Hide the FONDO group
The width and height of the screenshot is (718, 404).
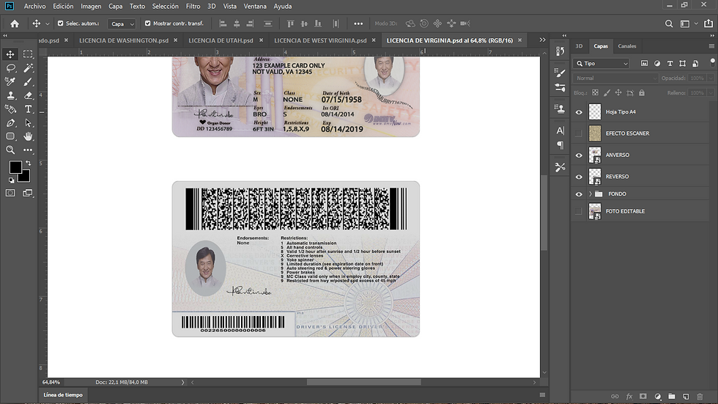coord(579,194)
